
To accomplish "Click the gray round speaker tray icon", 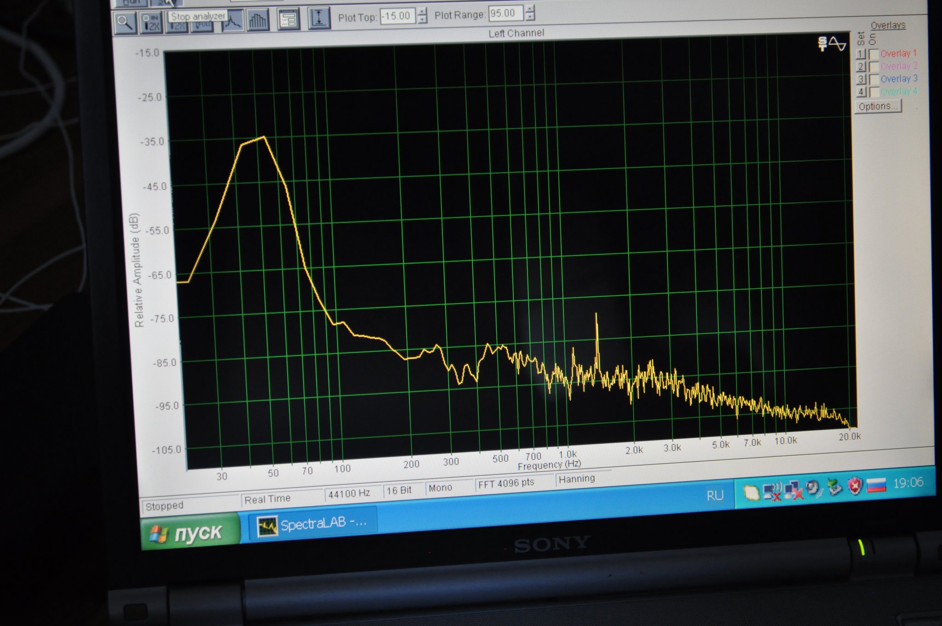I will coord(814,488).
